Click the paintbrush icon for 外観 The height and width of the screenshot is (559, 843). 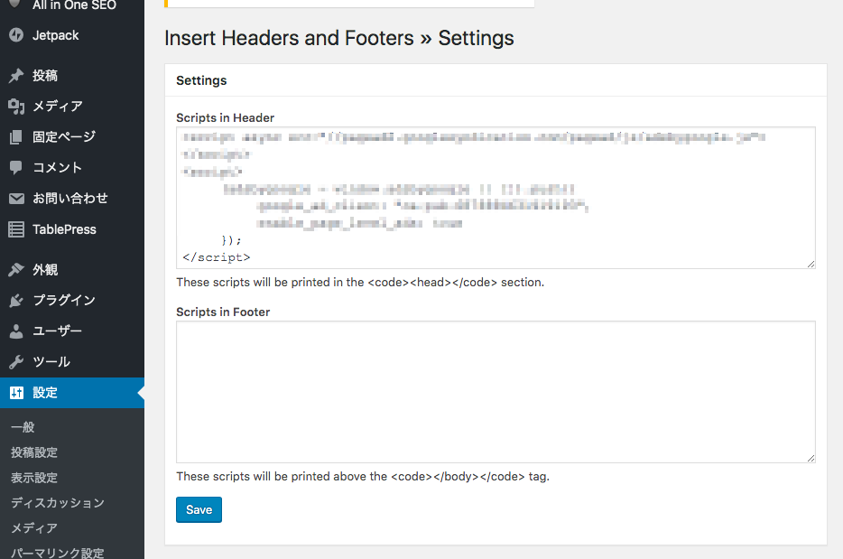[16, 269]
